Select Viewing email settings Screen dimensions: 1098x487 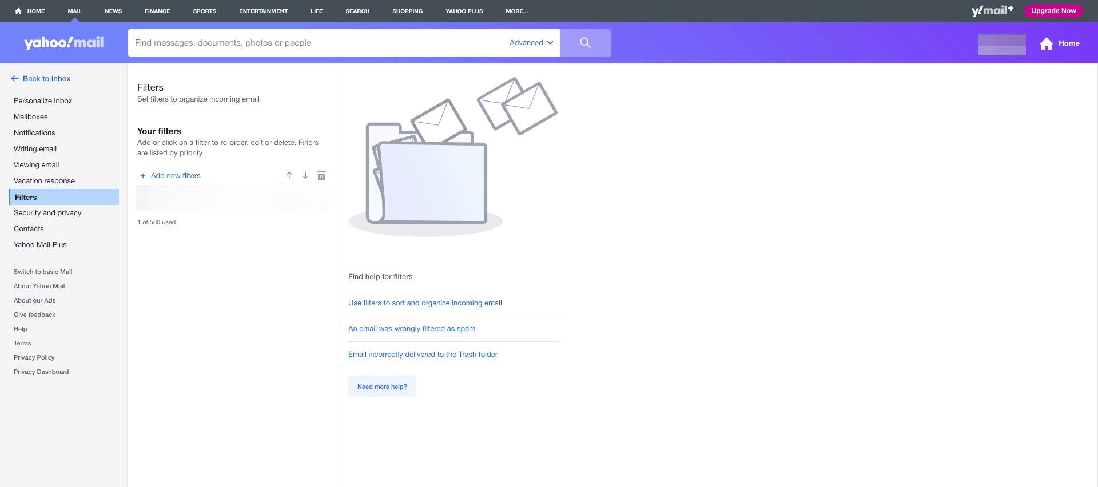tap(36, 165)
